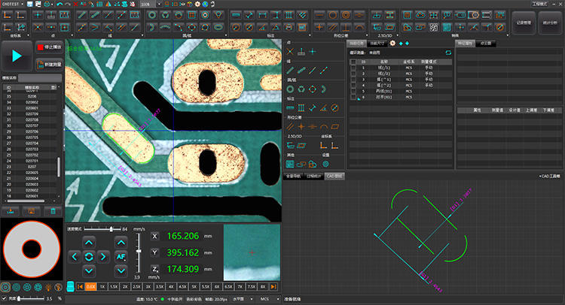565x305 pixels.
Task: Click the refresh icon in measurement list
Action: [x=447, y=53]
